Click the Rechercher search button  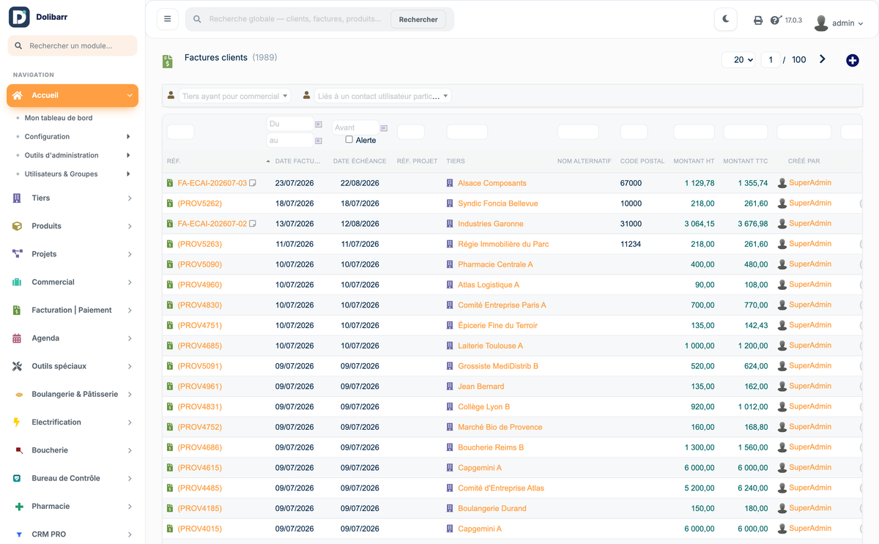click(x=418, y=20)
